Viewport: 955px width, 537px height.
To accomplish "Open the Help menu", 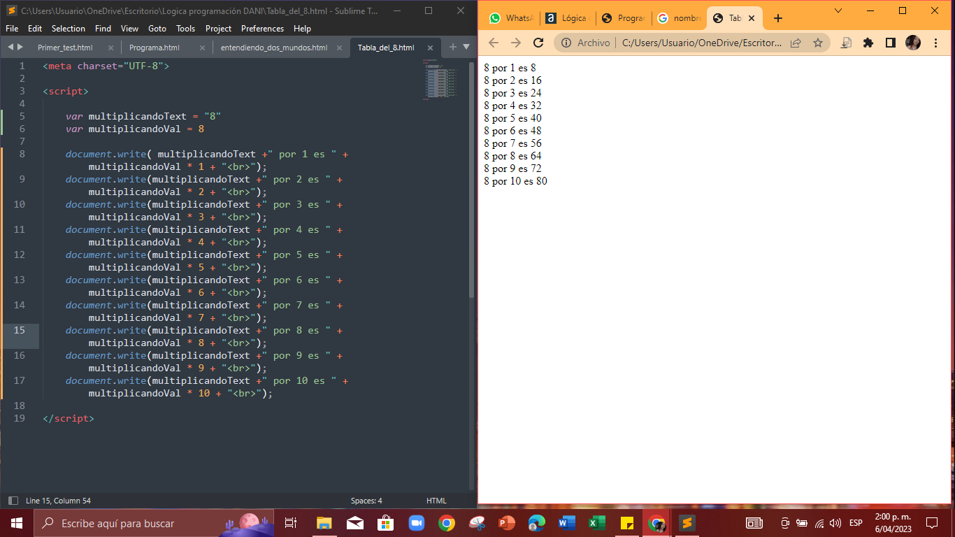I will coord(302,29).
